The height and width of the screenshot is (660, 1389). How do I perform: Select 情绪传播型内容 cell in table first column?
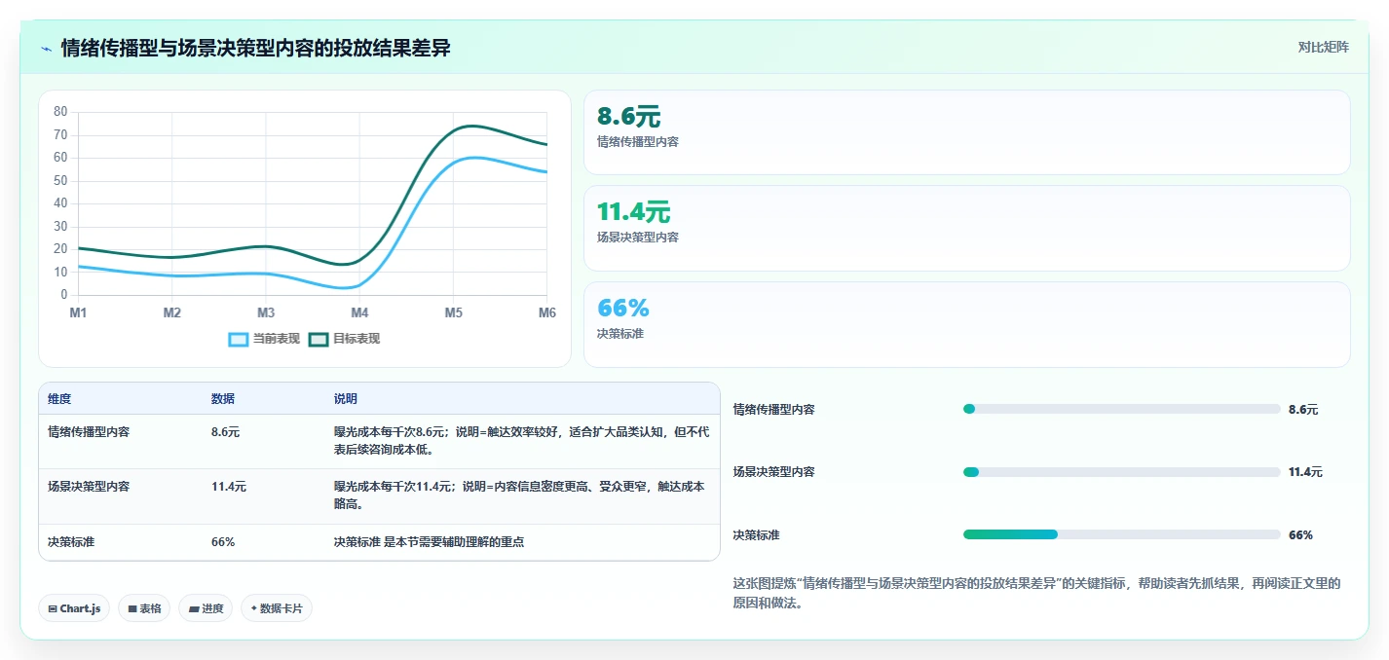point(89,431)
